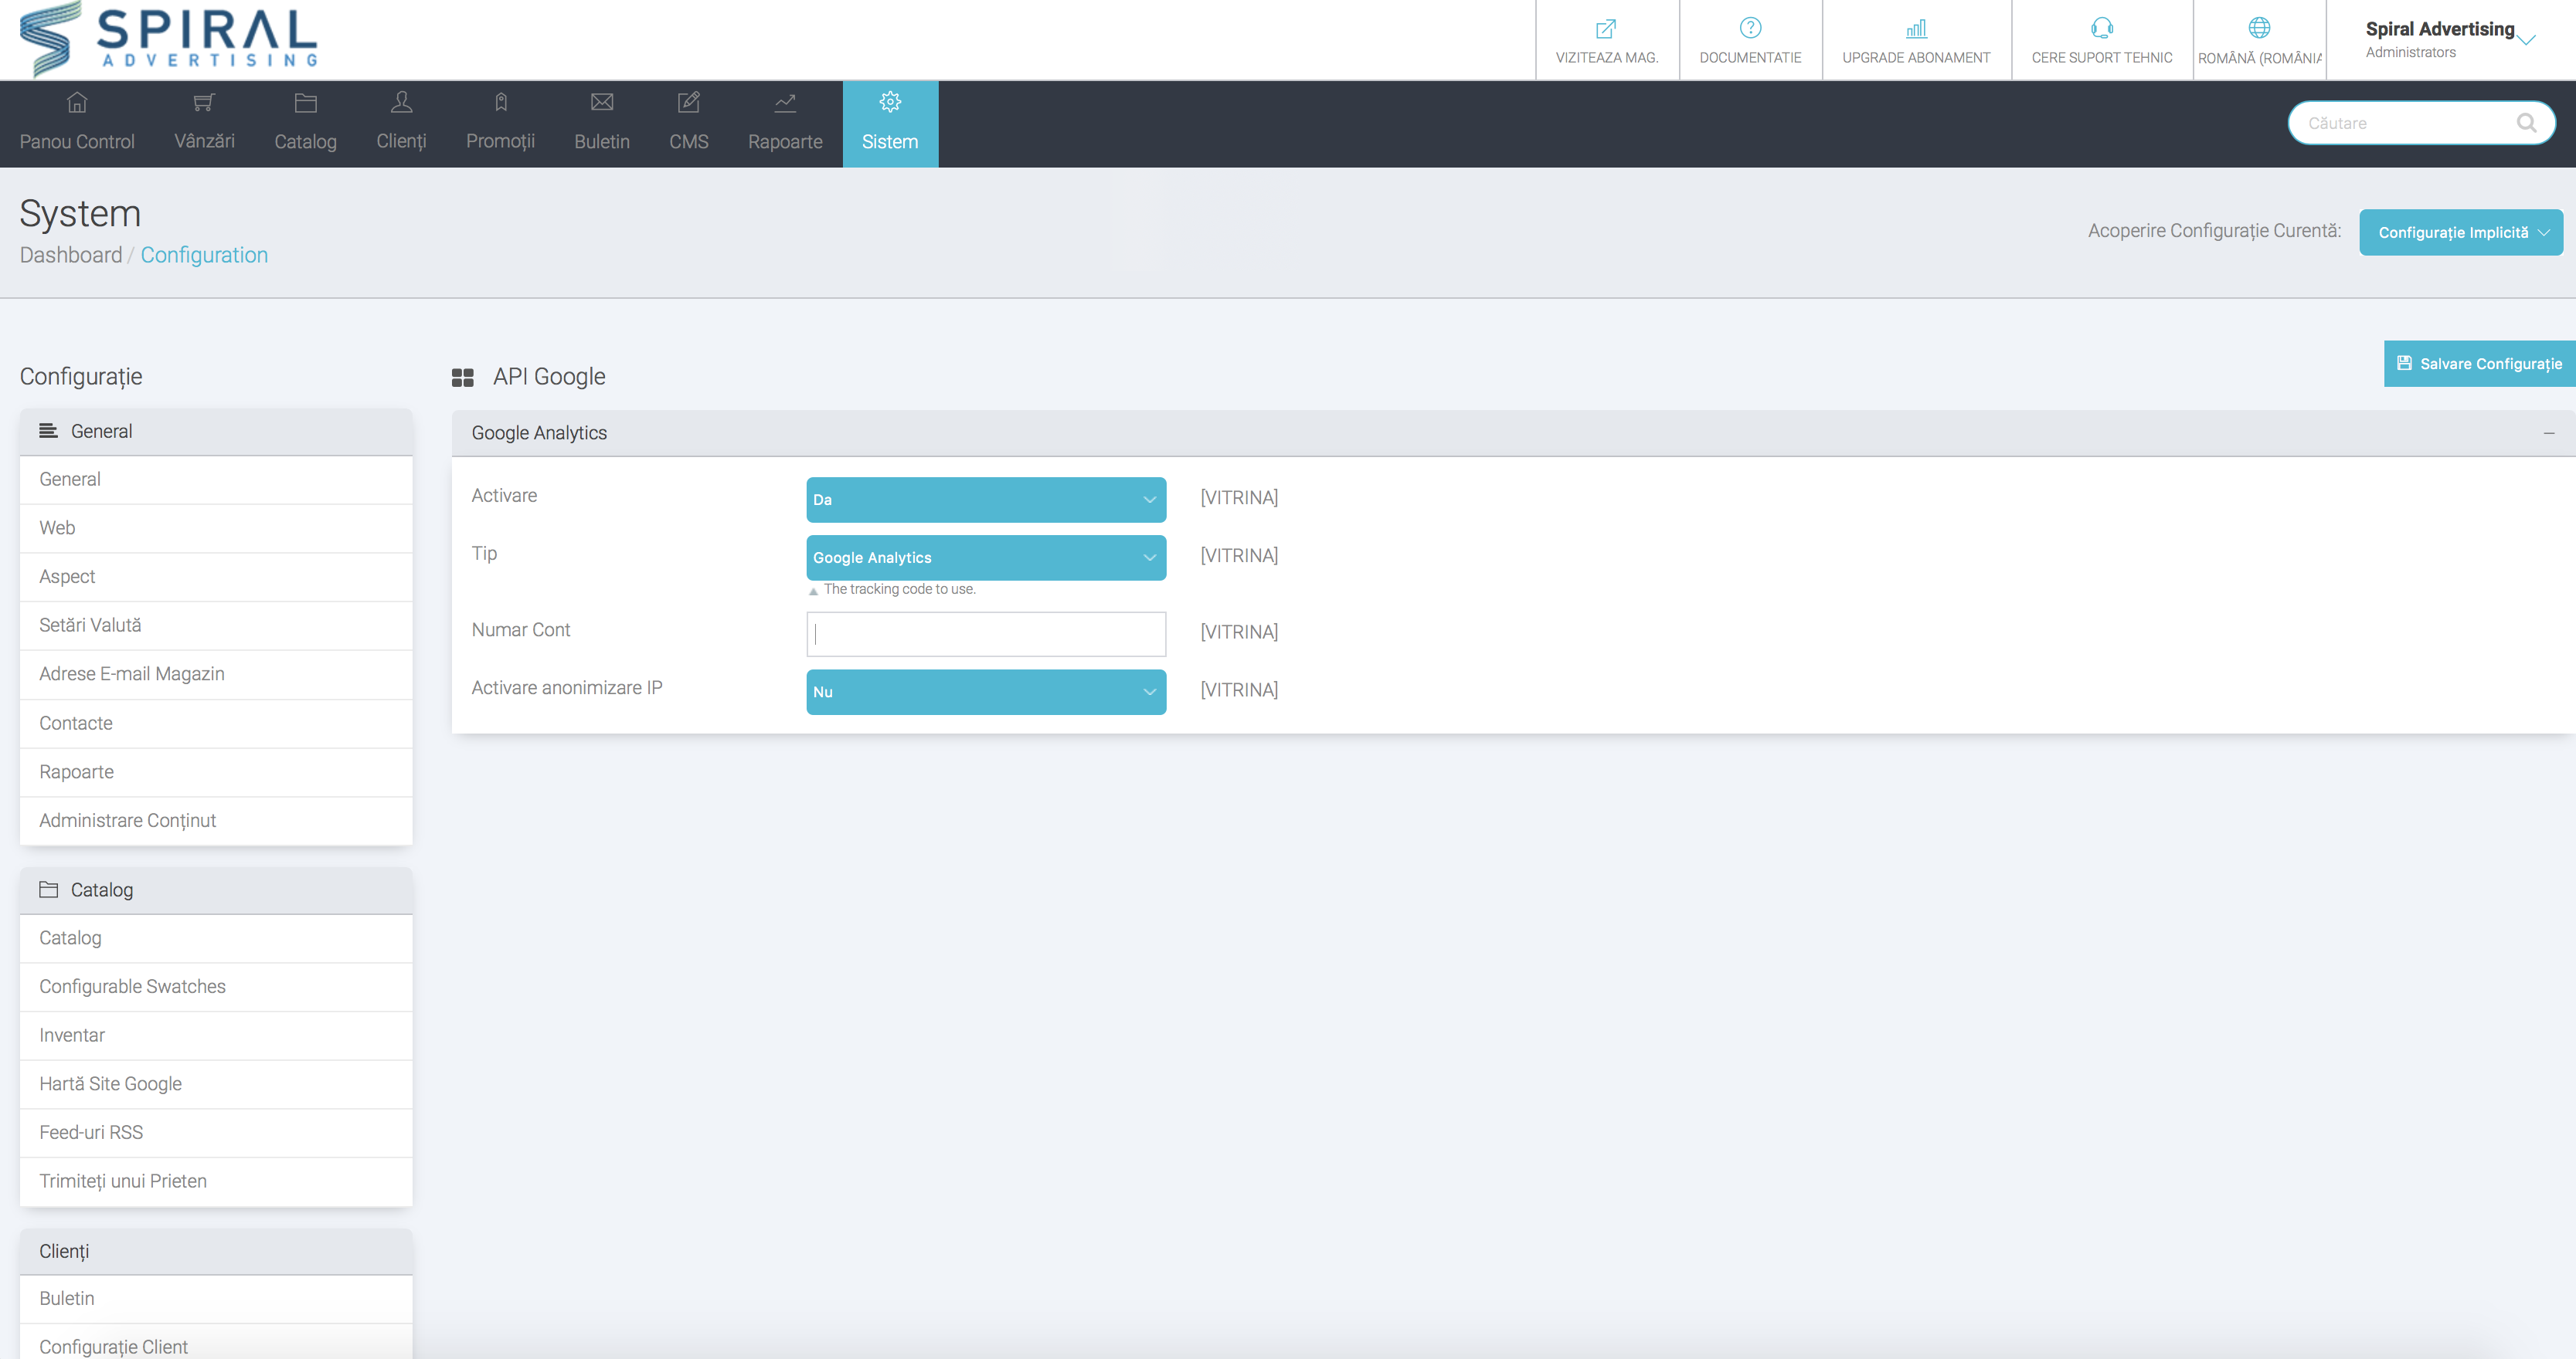This screenshot has width=2576, height=1359.
Task: Click the Numar Cont input field
Action: 986,633
